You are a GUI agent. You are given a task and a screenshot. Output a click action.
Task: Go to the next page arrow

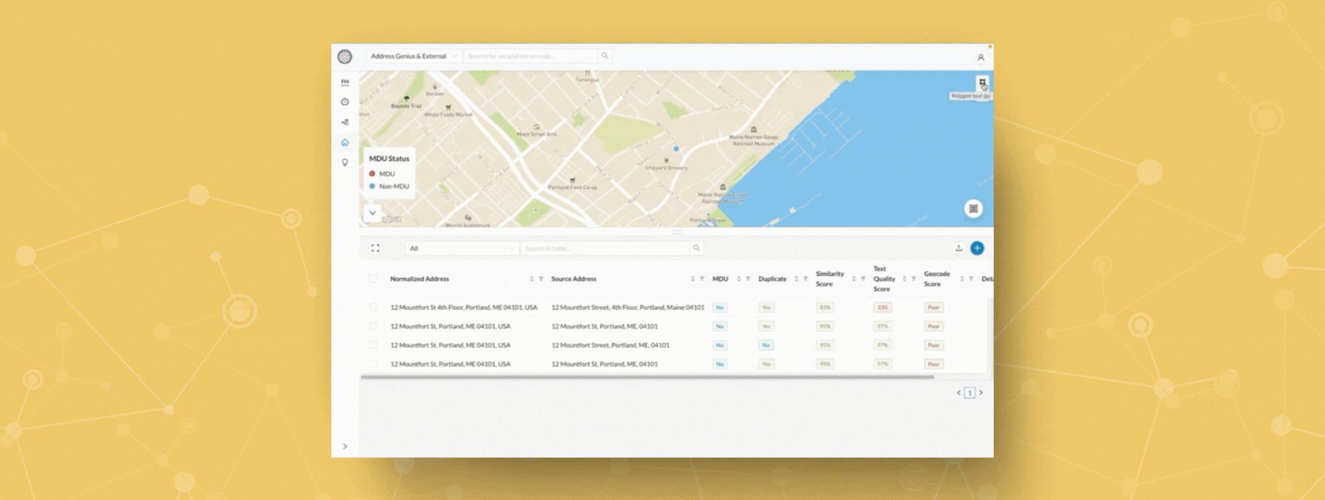(981, 393)
